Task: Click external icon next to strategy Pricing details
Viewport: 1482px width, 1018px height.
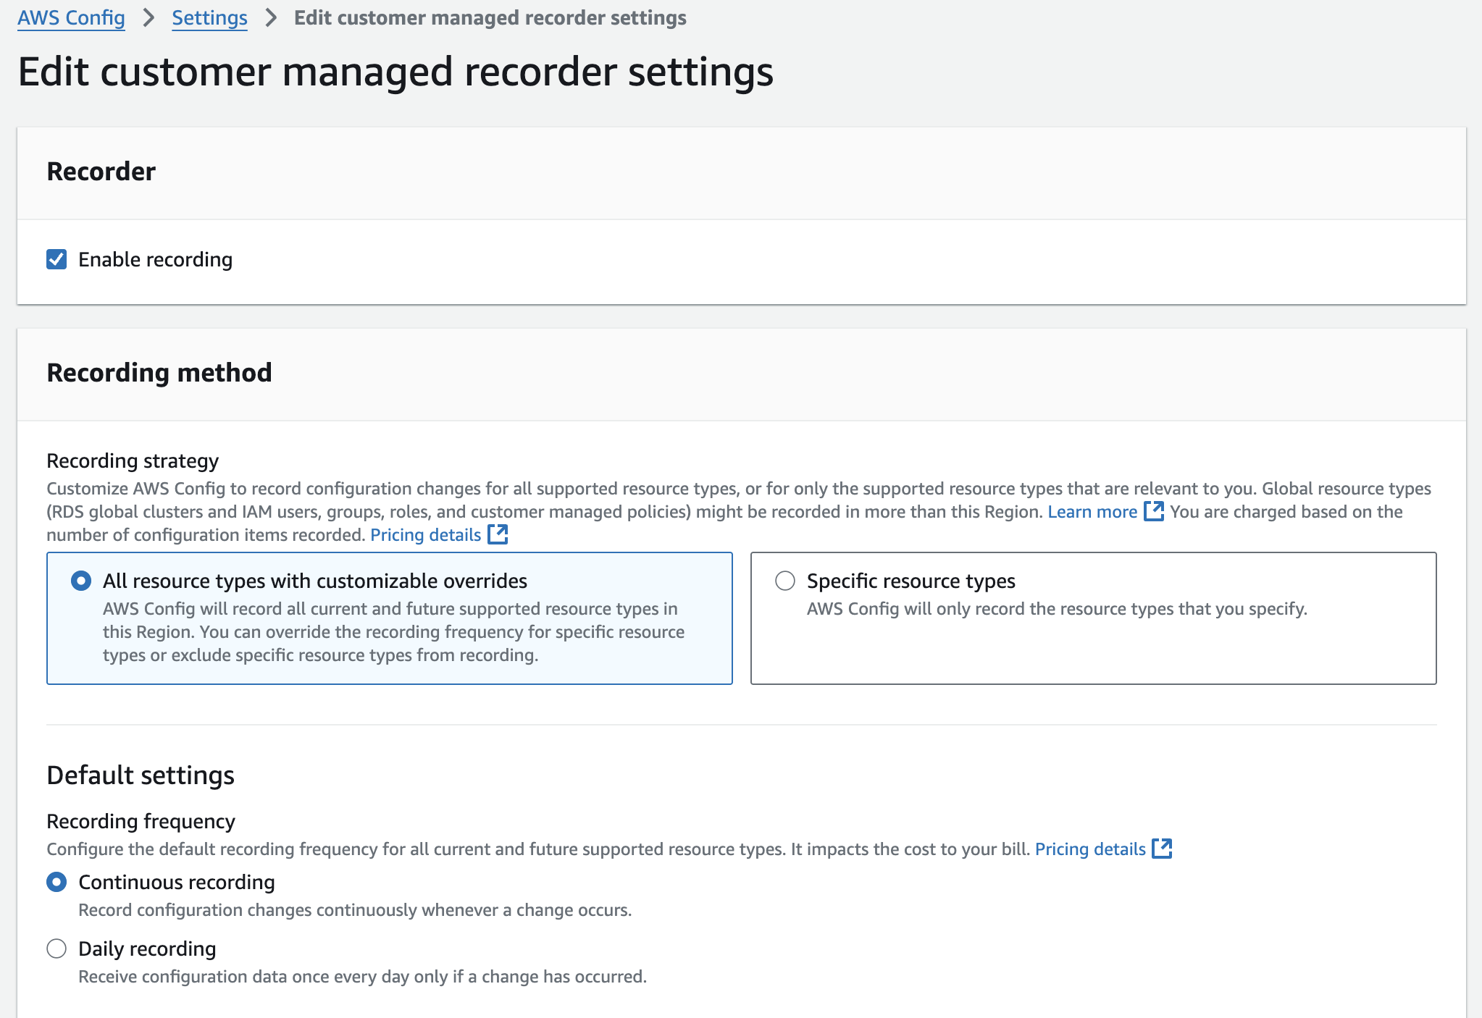Action: [498, 534]
